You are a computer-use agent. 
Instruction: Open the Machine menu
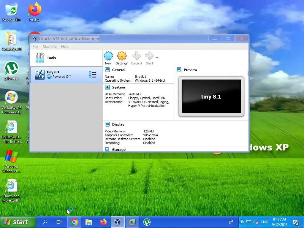point(50,47)
